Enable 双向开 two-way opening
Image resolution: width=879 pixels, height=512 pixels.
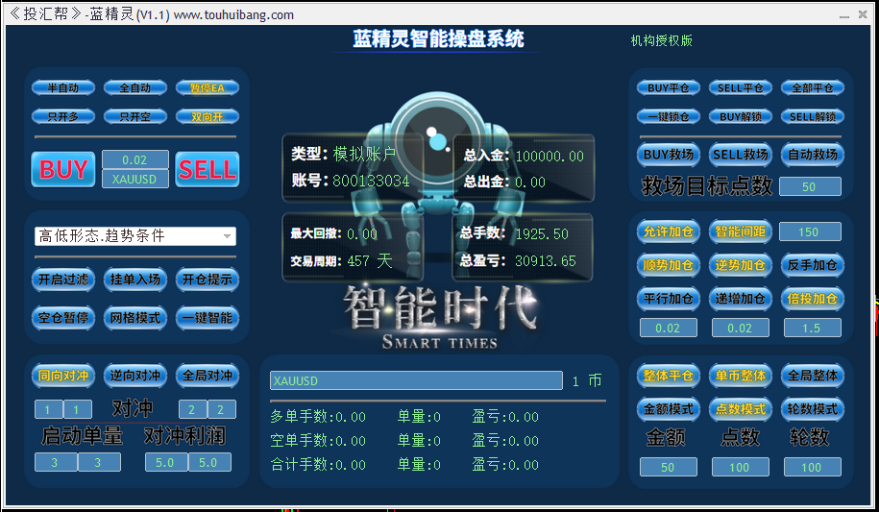pyautogui.click(x=207, y=116)
